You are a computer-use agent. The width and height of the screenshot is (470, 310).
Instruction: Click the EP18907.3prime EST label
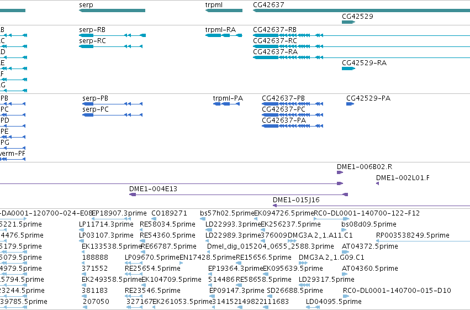[119, 213]
